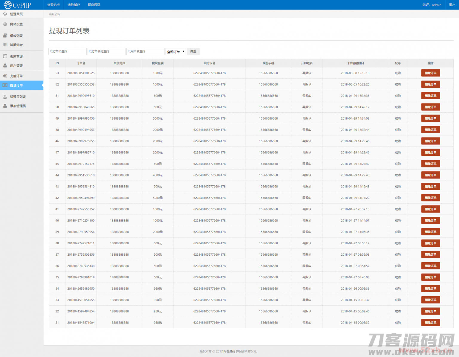Click the 渠道管理 sidebar icon
Viewport: 459px width, 357px height.
[5, 56]
